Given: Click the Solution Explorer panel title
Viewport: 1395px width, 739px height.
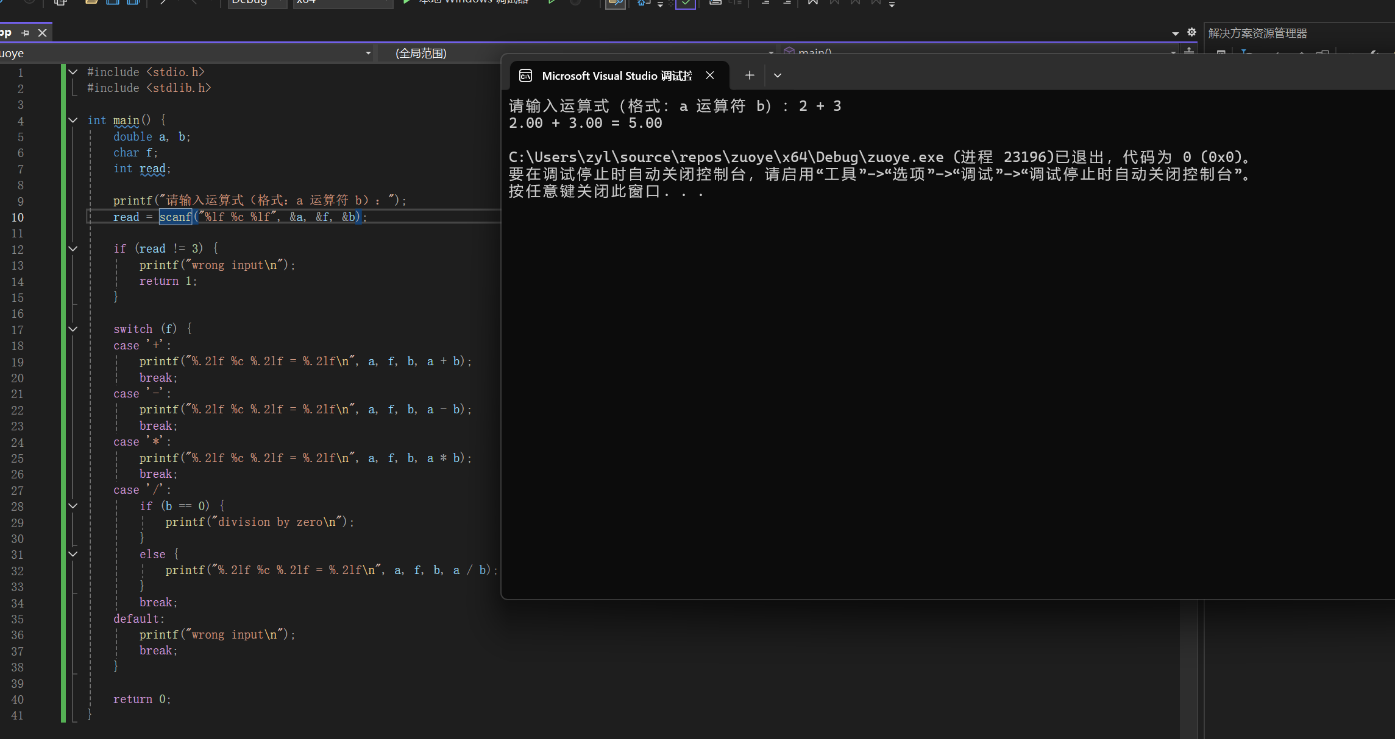Looking at the screenshot, I should [1257, 33].
